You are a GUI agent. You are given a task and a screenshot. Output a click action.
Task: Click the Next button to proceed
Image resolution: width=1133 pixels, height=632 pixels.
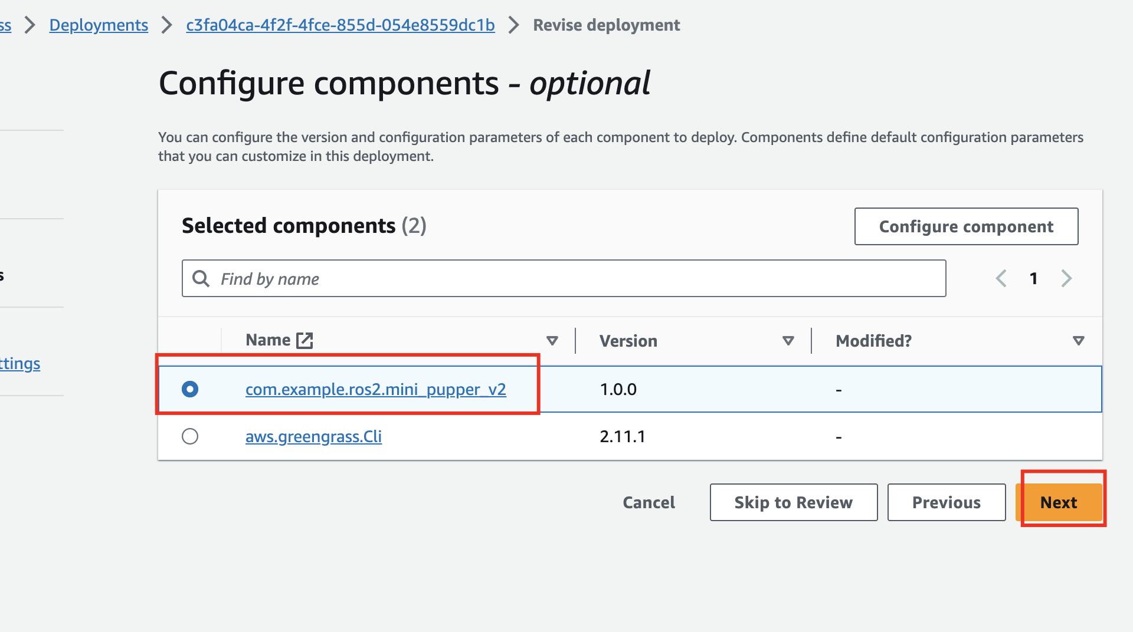(x=1059, y=502)
